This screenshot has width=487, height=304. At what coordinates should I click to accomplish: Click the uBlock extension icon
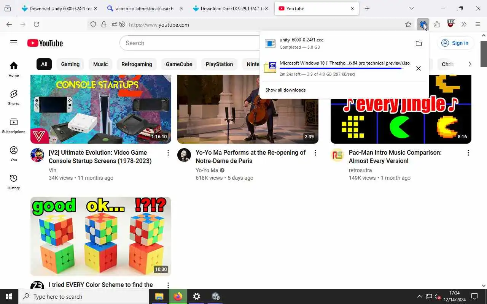click(451, 24)
